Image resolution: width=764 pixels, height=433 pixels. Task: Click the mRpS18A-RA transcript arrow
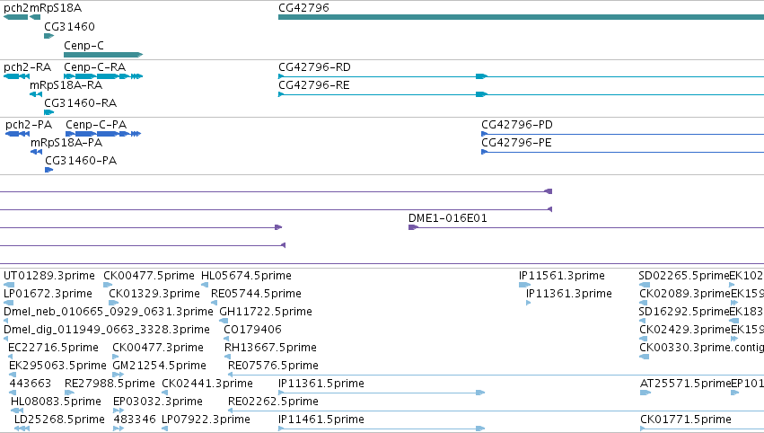pos(36,94)
